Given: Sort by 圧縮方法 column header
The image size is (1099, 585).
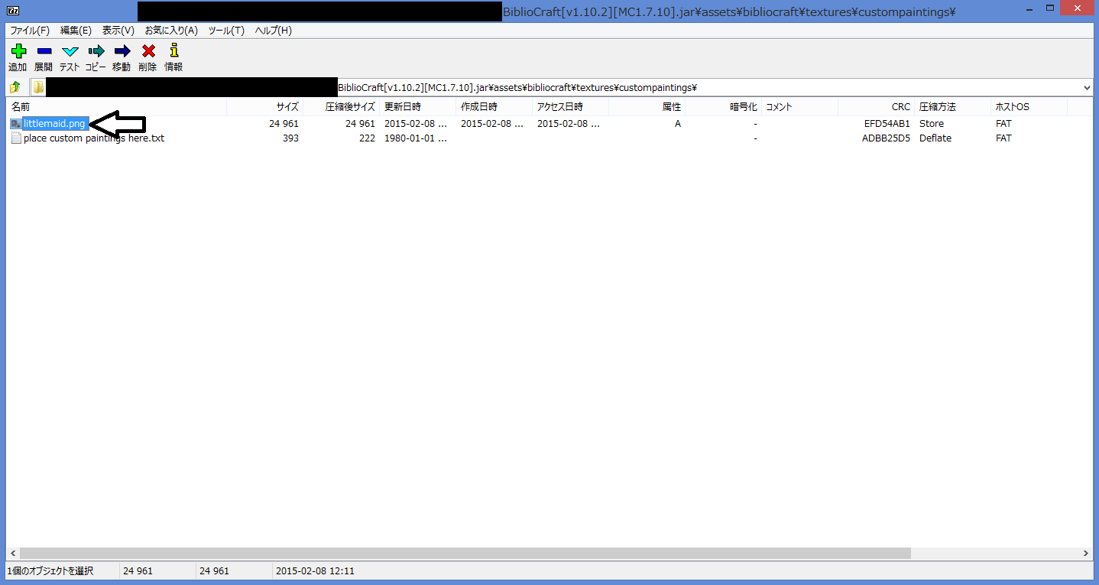Looking at the screenshot, I should click(952, 107).
